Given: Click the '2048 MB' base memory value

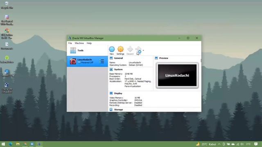Looking at the screenshot, I should point(129,74).
